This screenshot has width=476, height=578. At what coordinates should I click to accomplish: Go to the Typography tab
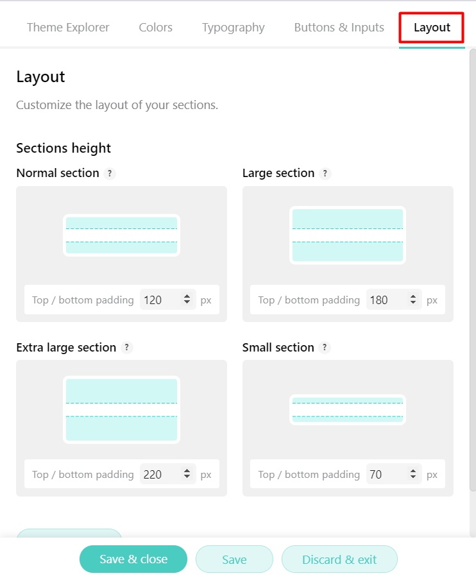(233, 28)
